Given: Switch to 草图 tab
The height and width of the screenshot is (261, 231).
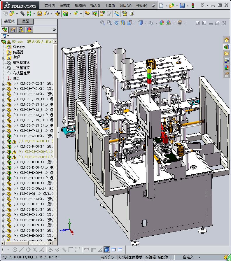Looking at the screenshot, I should point(26,21).
